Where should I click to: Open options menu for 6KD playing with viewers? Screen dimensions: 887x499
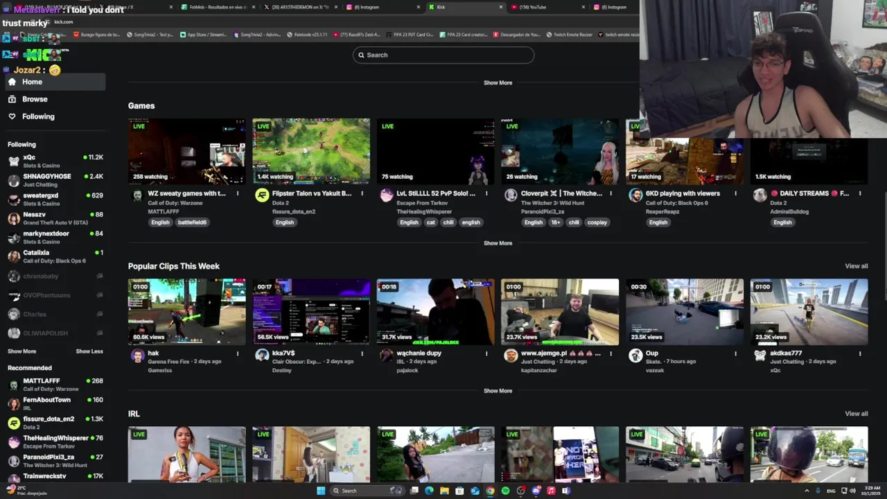coord(735,193)
